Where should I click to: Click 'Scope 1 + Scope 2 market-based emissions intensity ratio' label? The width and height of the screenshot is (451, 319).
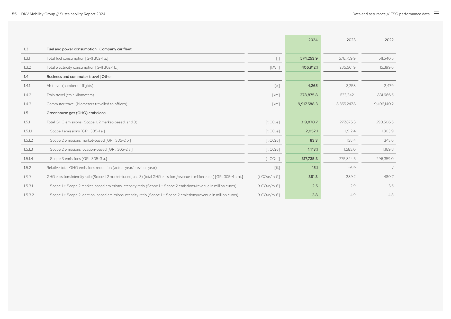click(x=143, y=186)
